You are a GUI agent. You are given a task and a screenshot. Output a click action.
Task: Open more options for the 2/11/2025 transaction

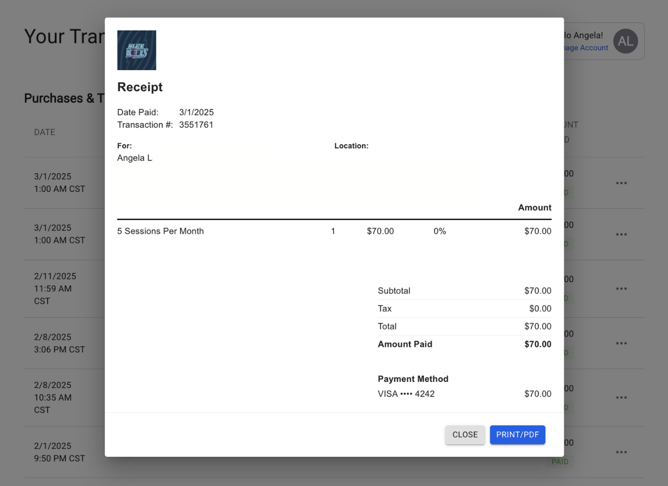621,289
